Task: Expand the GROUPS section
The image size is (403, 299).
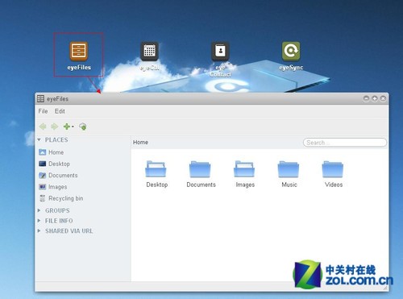Action: point(39,210)
